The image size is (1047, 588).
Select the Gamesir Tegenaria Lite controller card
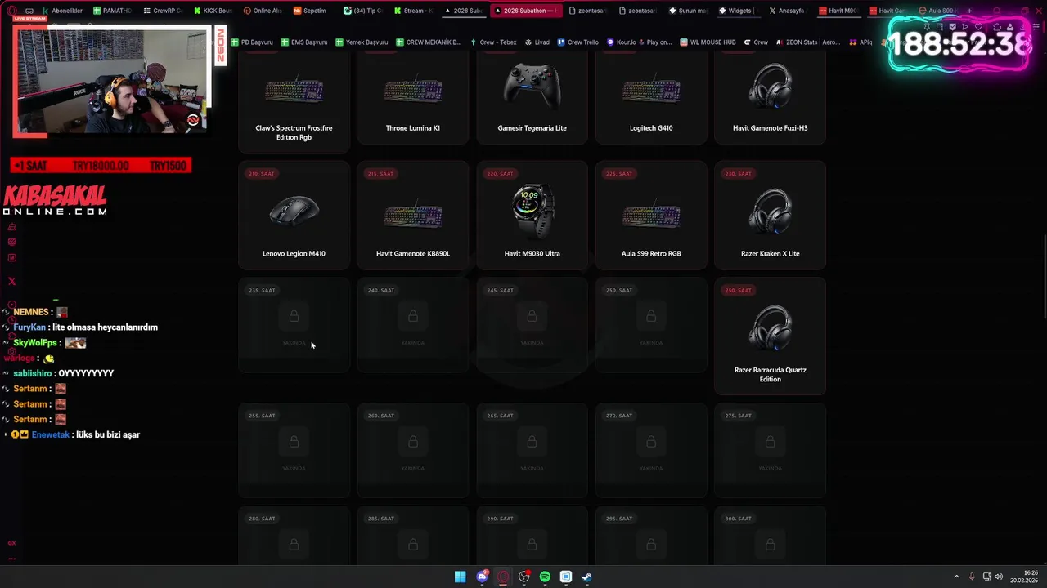click(532, 98)
